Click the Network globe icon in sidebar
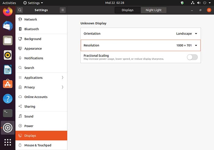Image resolution: width=214 pixels, height=150 pixels. point(20,19)
